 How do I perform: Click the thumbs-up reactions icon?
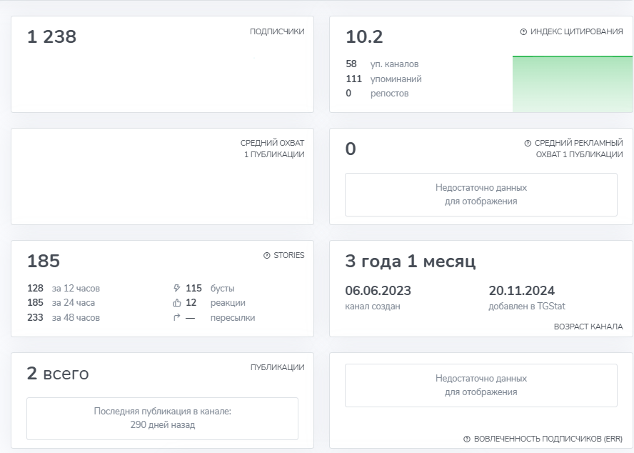(176, 303)
